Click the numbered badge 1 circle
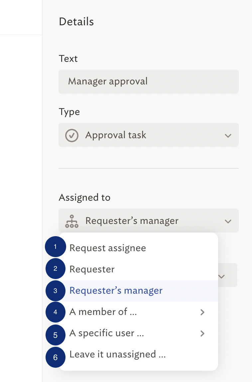The image size is (252, 382). [x=56, y=246]
